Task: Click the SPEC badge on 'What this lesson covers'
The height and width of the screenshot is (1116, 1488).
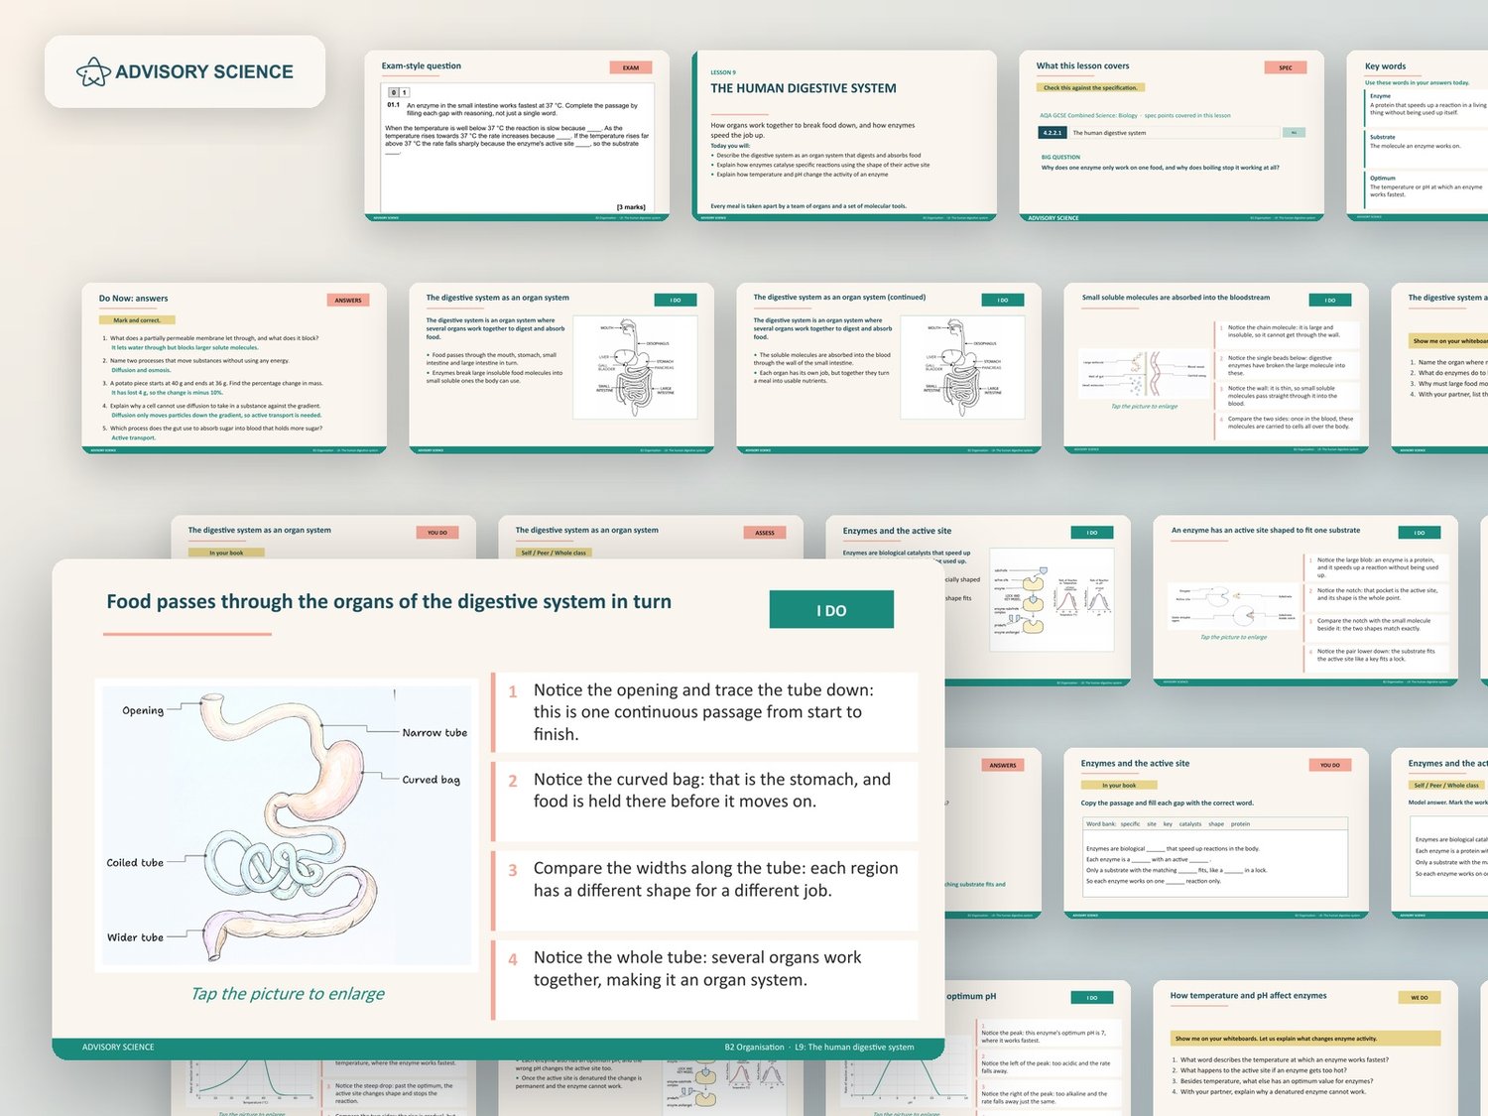Action: click(1286, 67)
